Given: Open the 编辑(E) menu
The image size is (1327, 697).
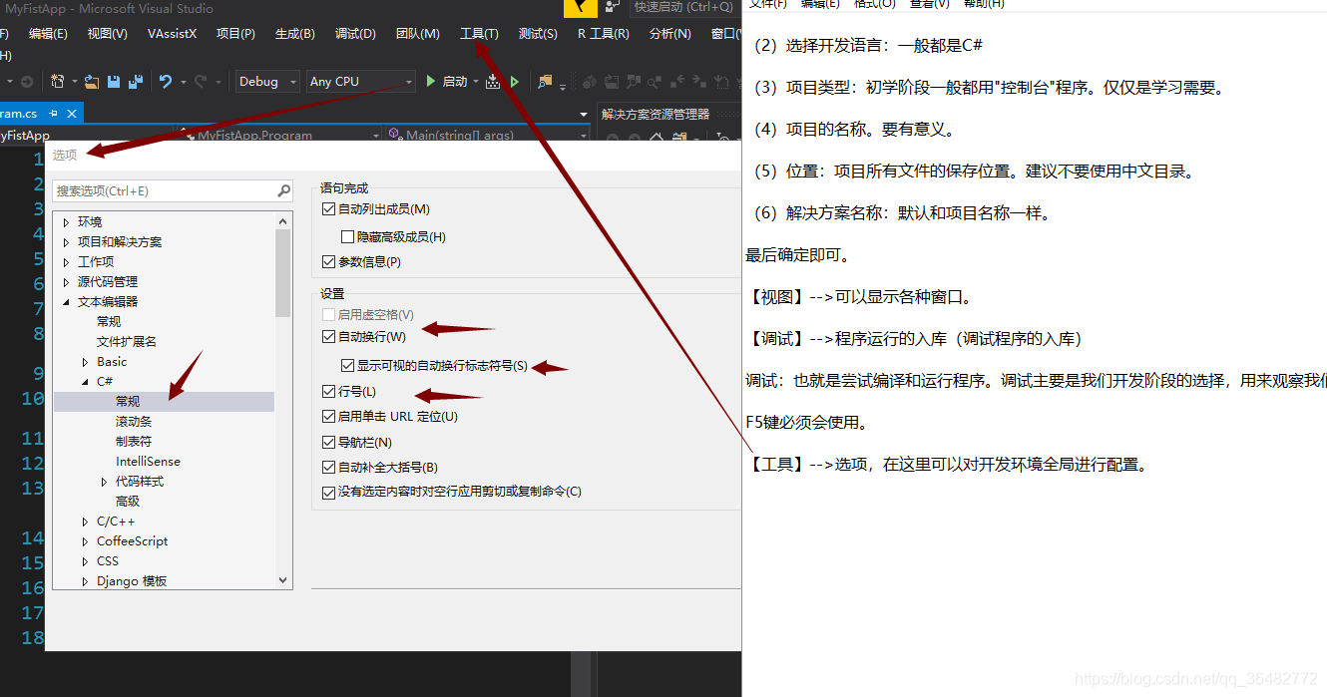Looking at the screenshot, I should (x=48, y=34).
